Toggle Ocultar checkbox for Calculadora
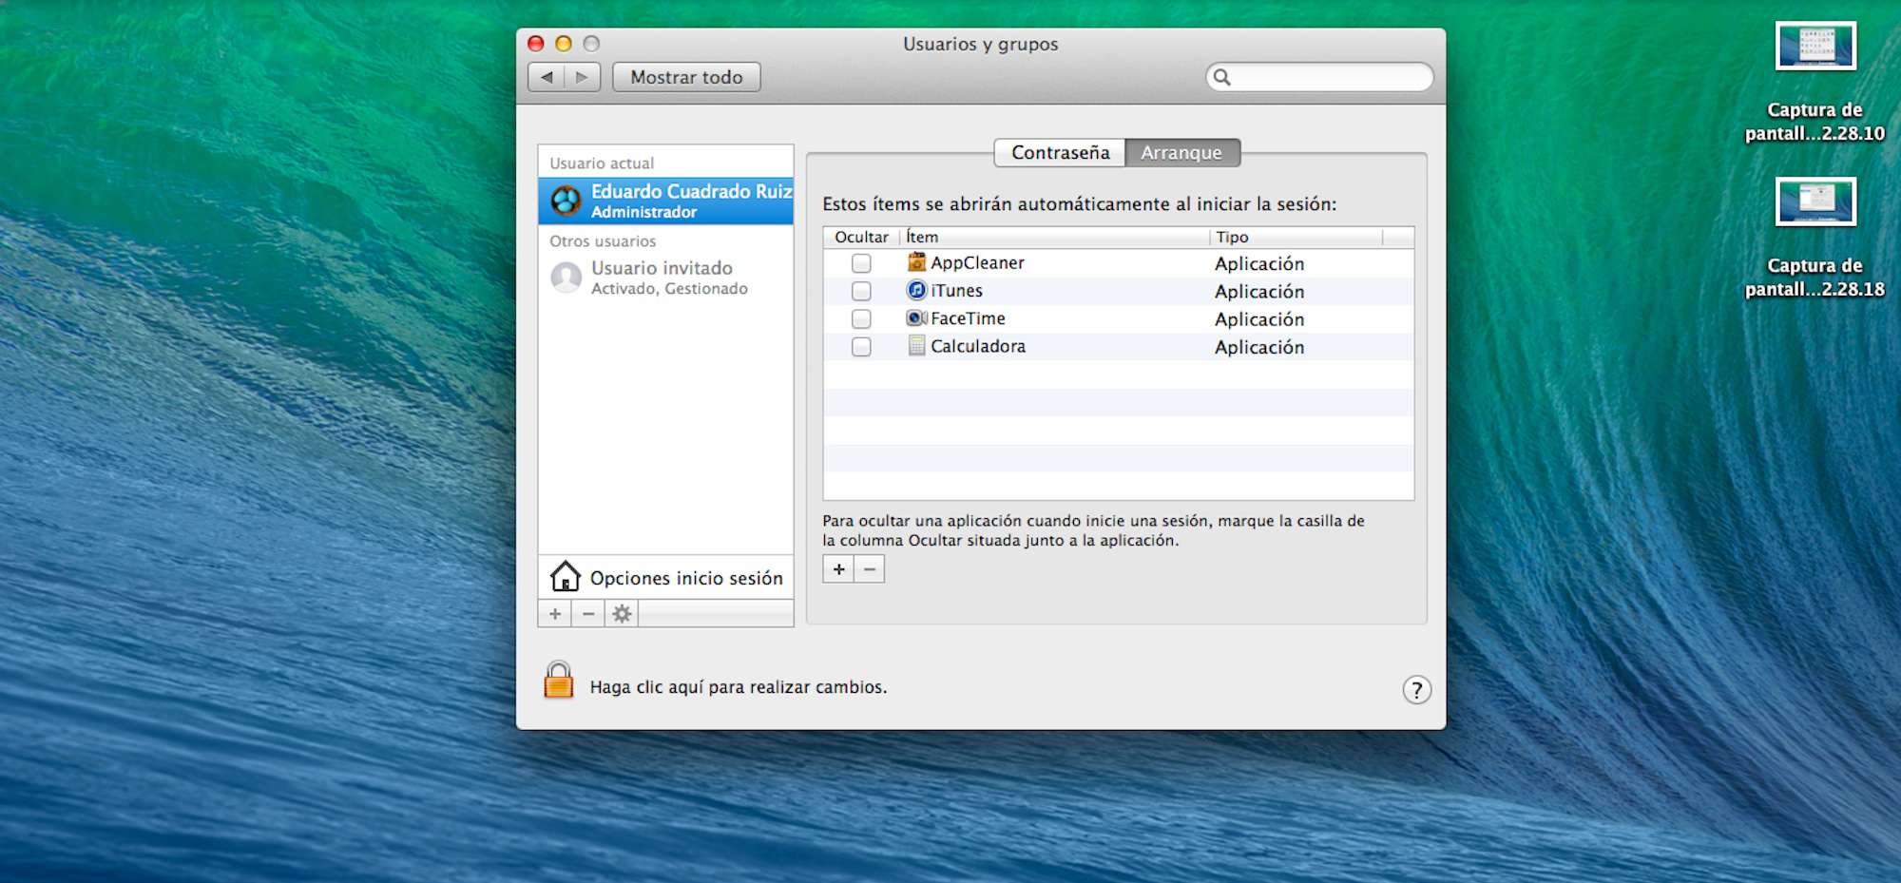The image size is (1901, 883). [x=861, y=347]
